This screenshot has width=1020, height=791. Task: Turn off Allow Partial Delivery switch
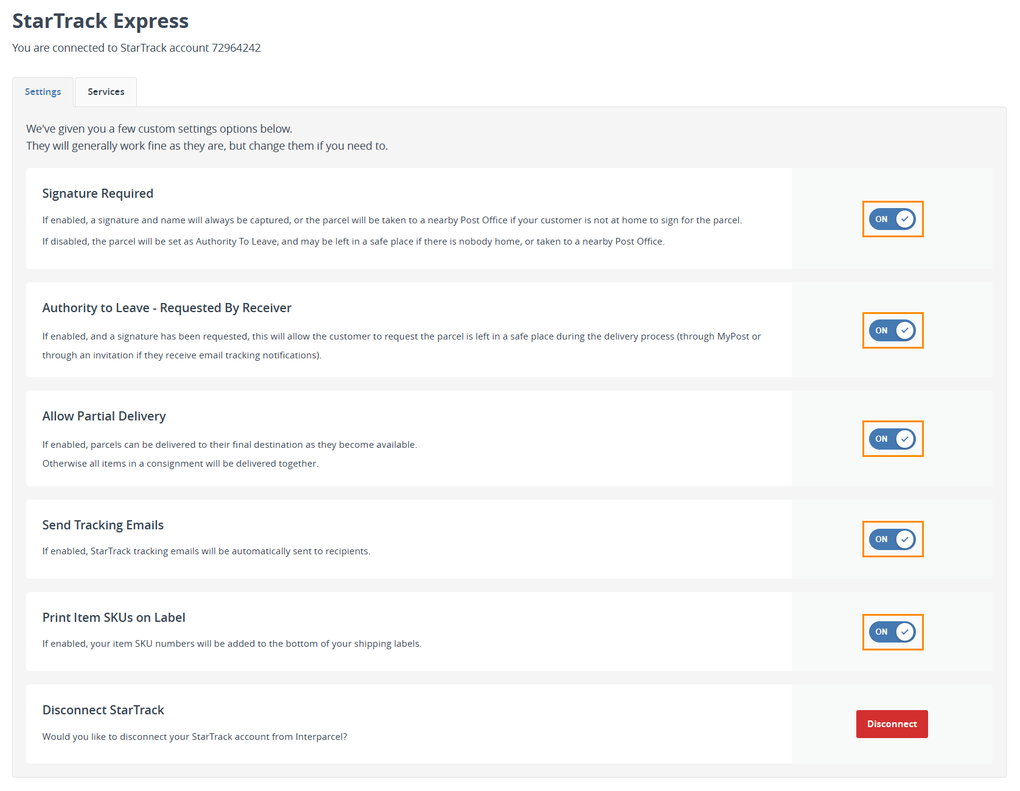892,439
